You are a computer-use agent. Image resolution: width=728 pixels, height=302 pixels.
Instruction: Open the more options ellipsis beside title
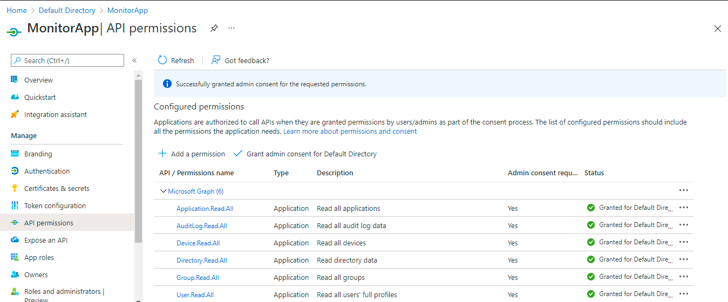click(x=232, y=28)
